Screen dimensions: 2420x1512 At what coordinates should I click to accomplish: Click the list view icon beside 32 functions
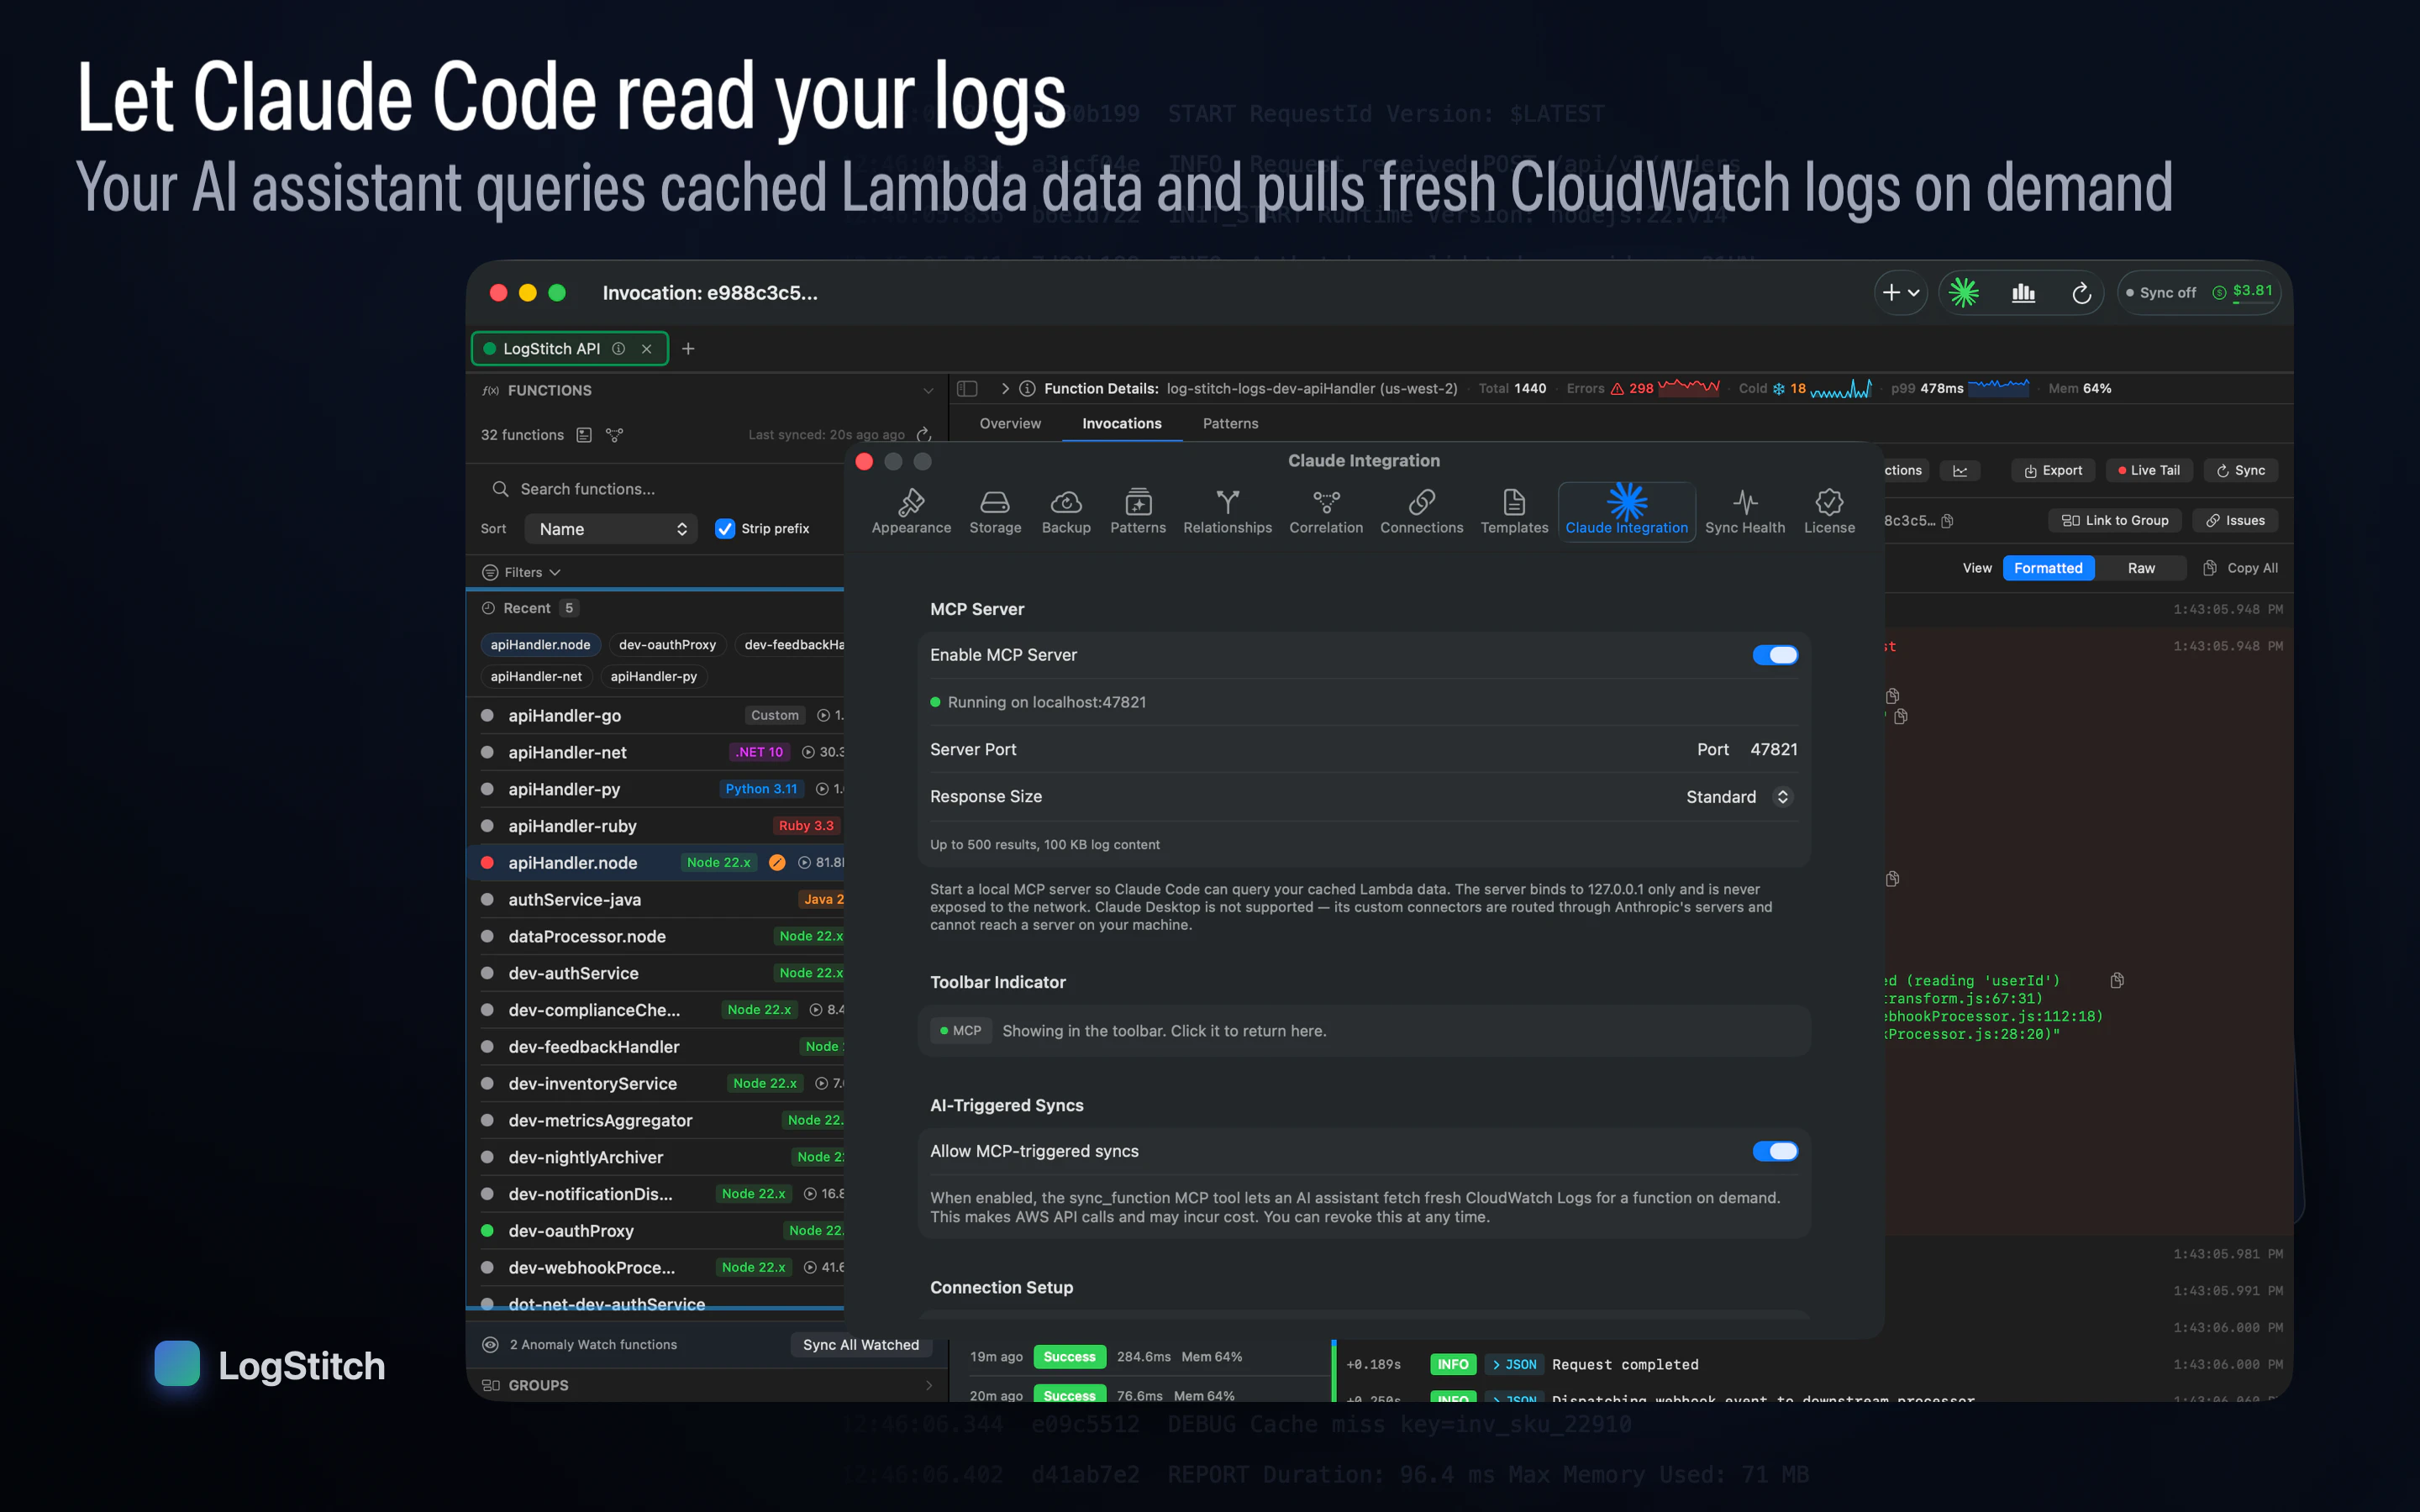click(x=584, y=435)
